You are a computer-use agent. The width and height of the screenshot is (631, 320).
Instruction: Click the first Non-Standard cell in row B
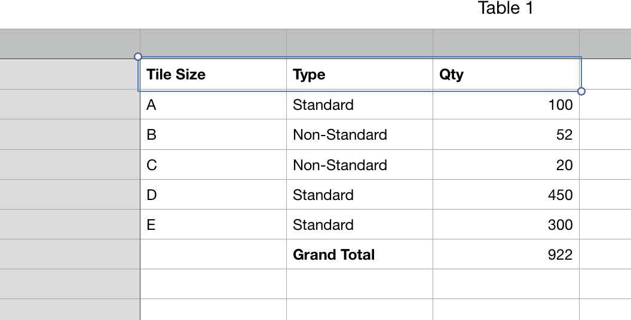360,134
